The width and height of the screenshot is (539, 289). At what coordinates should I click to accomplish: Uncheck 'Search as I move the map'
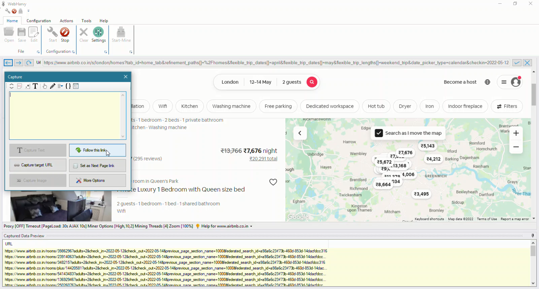[379, 133]
